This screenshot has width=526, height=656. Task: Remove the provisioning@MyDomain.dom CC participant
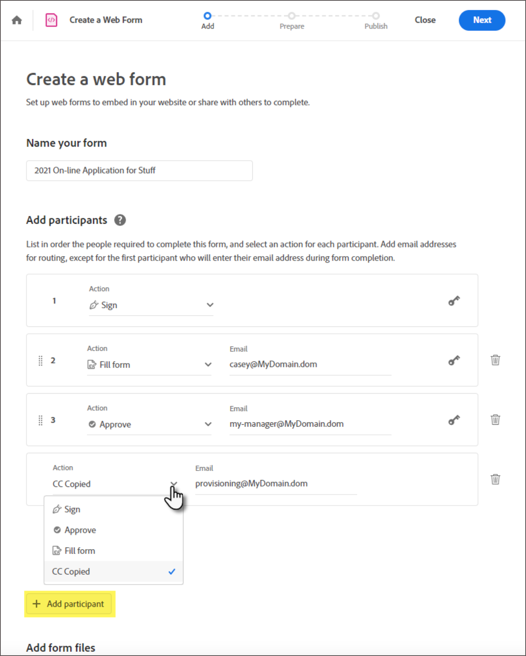[495, 479]
